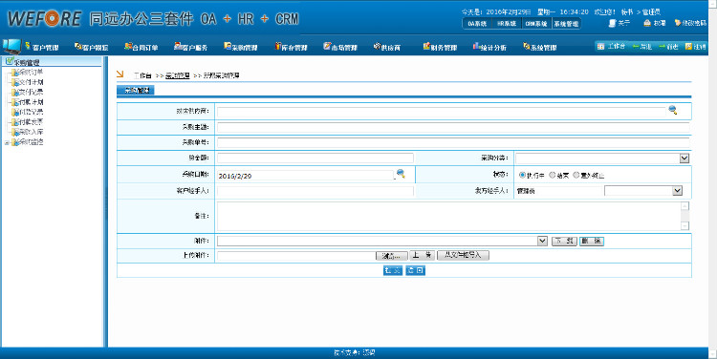Click the 采购管理 sidebar header icon
The image size is (717, 359).
(10, 61)
